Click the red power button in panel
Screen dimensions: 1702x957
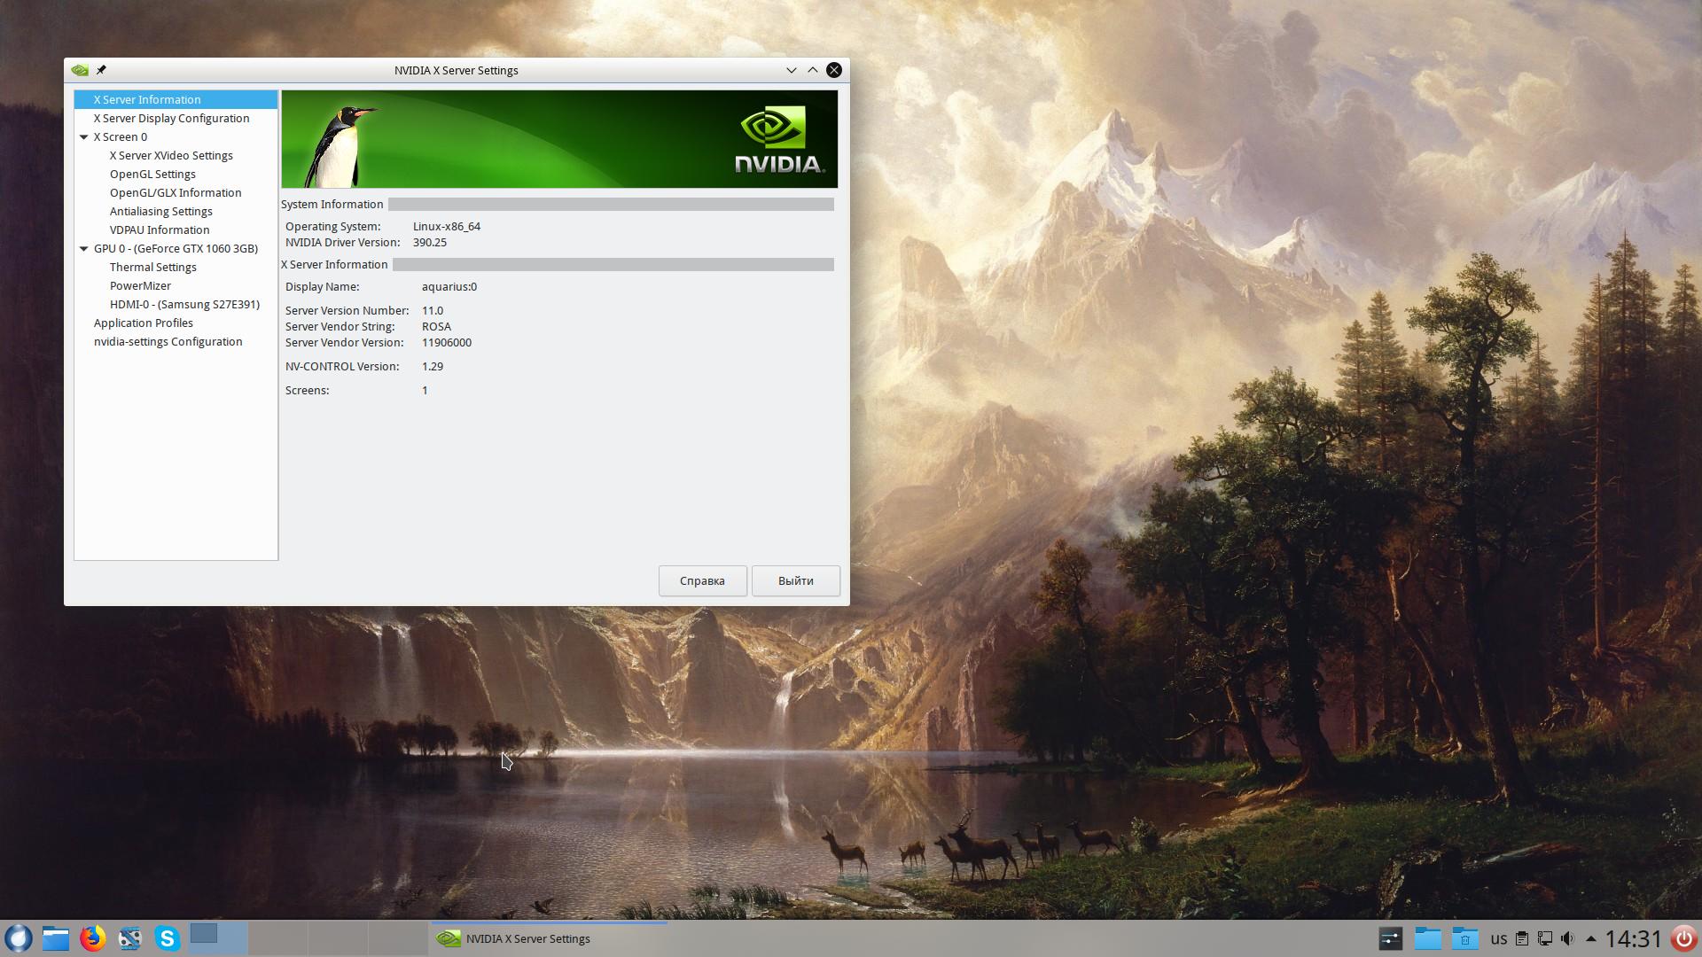pyautogui.click(x=1683, y=938)
